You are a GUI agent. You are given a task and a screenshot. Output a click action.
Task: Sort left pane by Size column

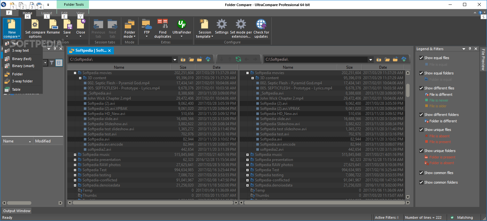pyautogui.click(x=183, y=67)
